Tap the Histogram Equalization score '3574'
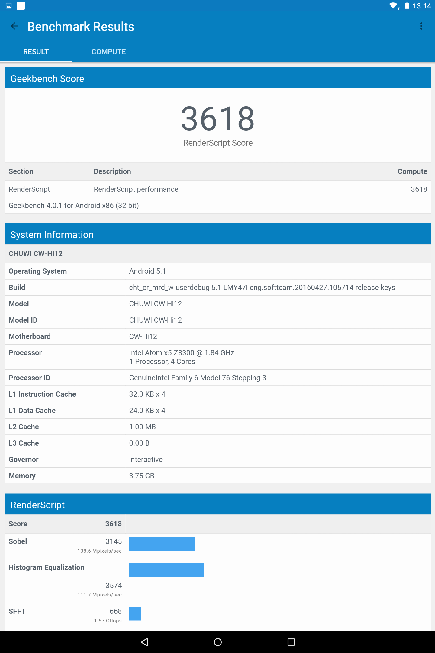The height and width of the screenshot is (653, 435). point(114,586)
